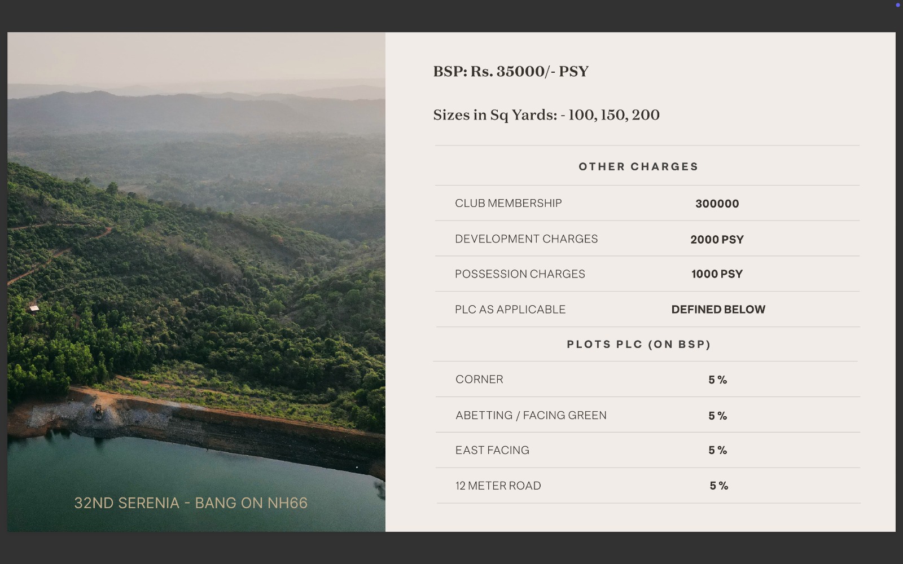The height and width of the screenshot is (564, 903).
Task: Click the PLOTS PLC (ON BSP) header
Action: (x=638, y=345)
